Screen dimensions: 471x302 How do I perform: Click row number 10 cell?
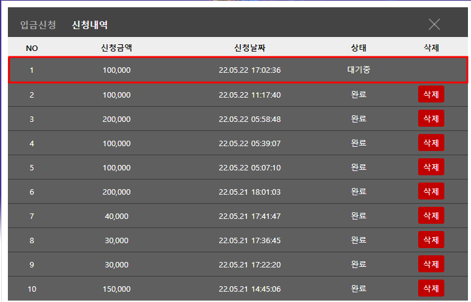(x=32, y=289)
